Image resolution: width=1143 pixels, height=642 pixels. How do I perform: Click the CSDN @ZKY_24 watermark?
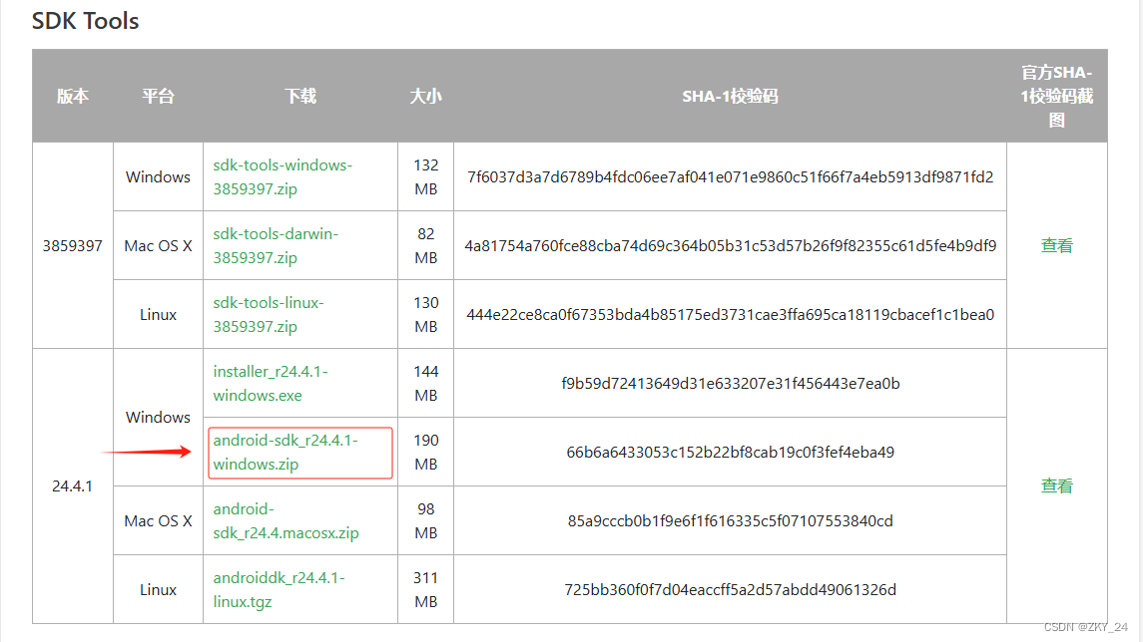[x=1088, y=629]
